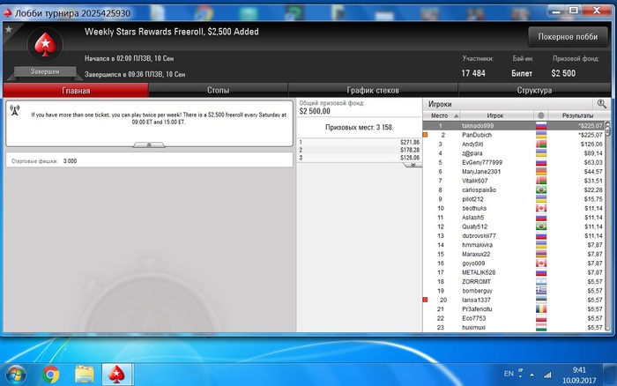The image size is (617, 386).
Task: Click the Russian flag next to taknado999
Action: (x=541, y=126)
